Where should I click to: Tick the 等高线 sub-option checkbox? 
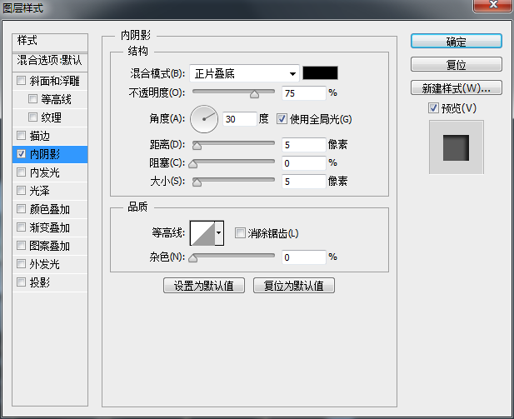point(32,98)
